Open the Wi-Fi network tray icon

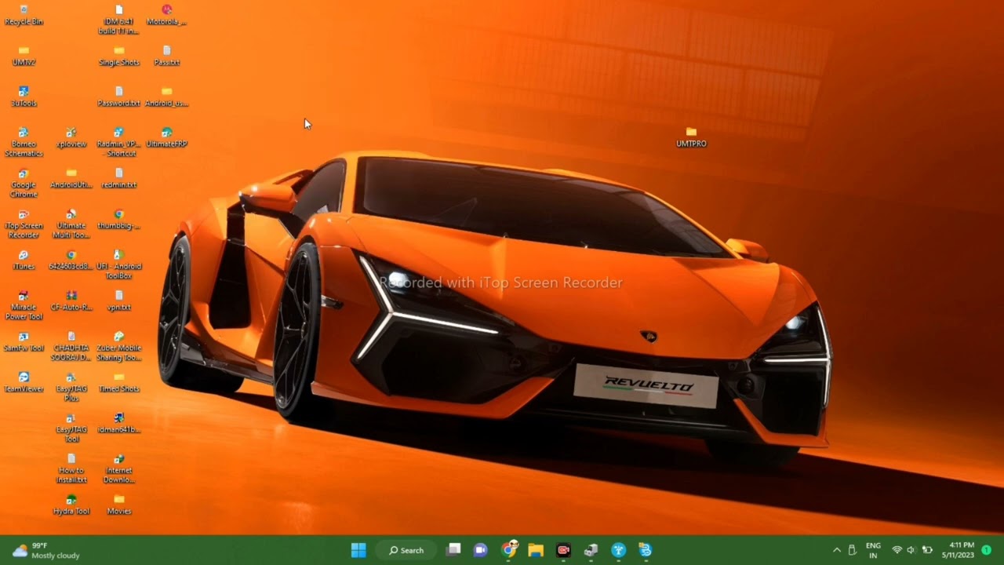(897, 550)
